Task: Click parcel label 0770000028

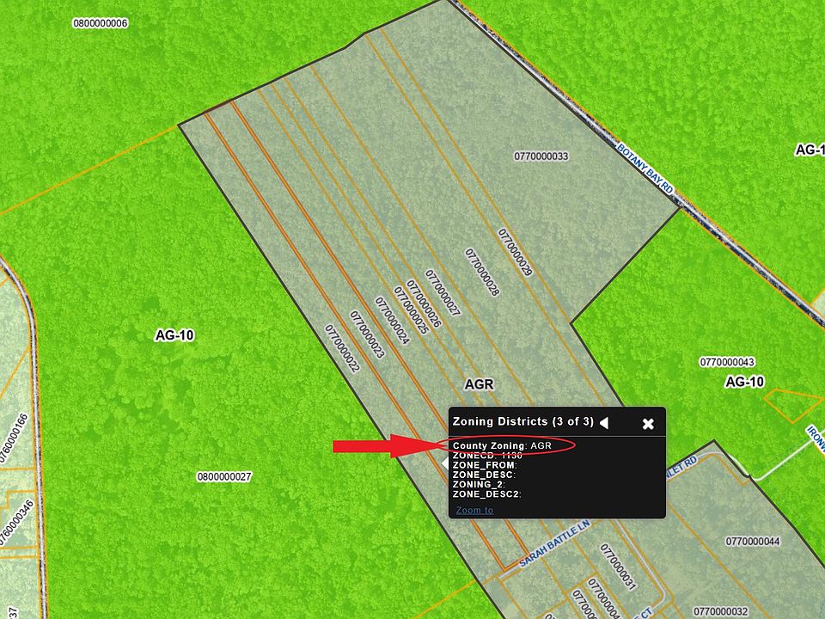Action: pos(482,273)
